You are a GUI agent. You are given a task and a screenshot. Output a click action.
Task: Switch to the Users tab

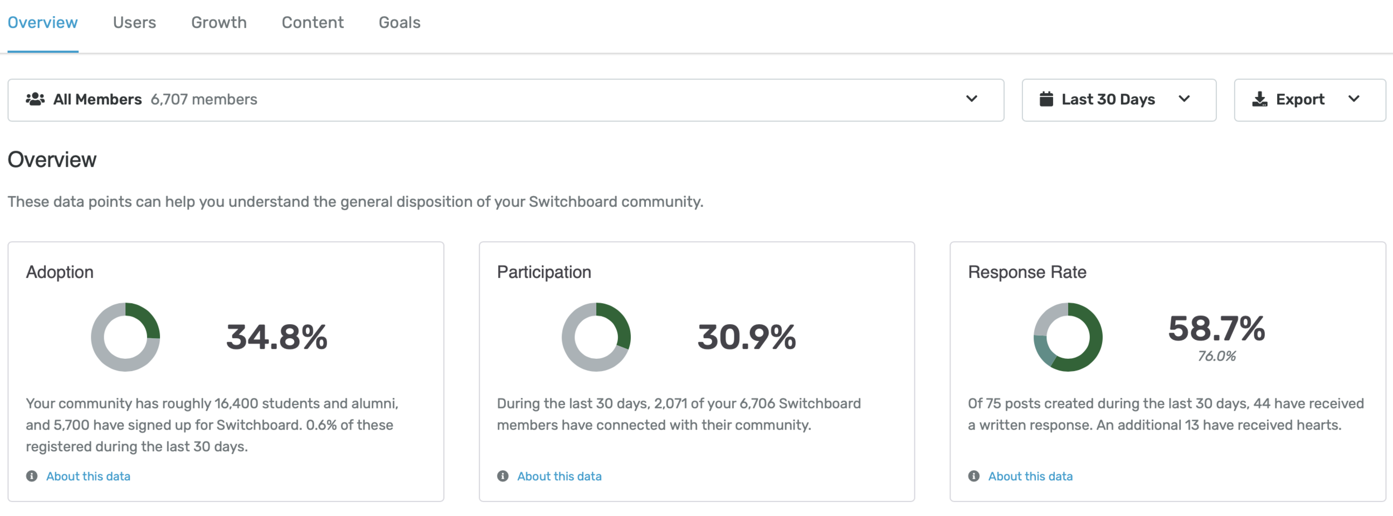pyautogui.click(x=134, y=22)
